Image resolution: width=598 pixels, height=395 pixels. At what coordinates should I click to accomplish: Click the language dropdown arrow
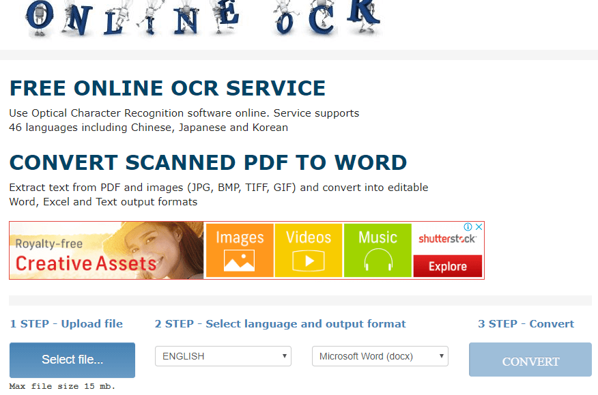(x=285, y=355)
